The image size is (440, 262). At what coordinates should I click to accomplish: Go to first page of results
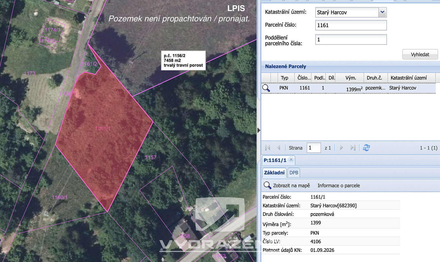coord(268,148)
